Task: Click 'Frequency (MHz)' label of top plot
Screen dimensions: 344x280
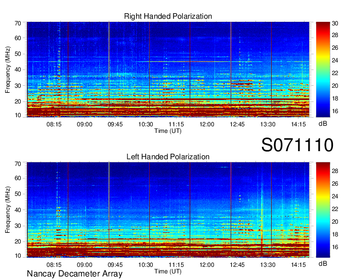Action: coord(8,69)
